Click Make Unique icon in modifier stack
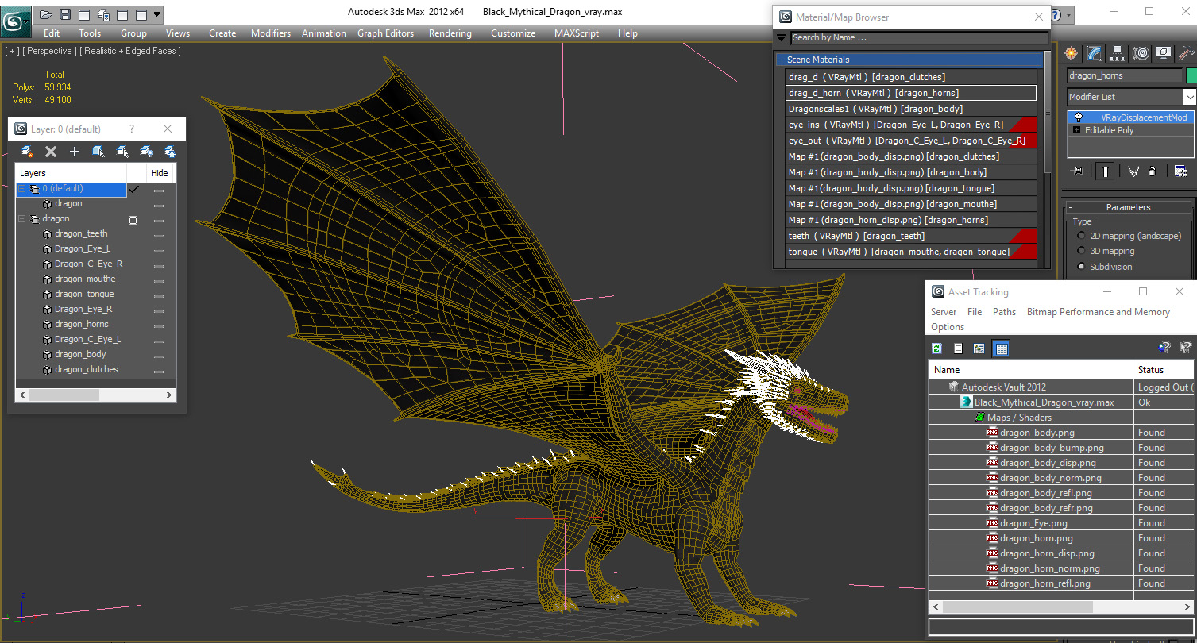This screenshot has width=1197, height=643. coord(1133,171)
